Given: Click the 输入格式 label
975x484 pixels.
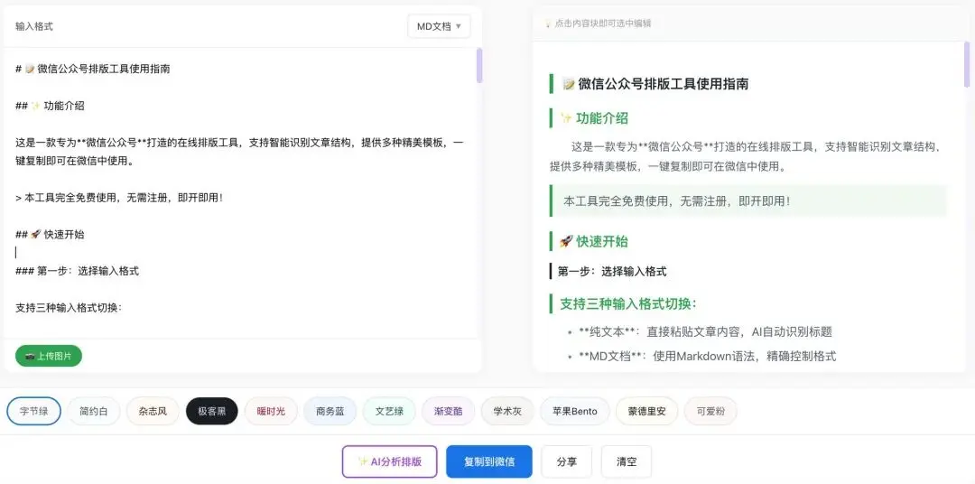Looking at the screenshot, I should [x=34, y=26].
